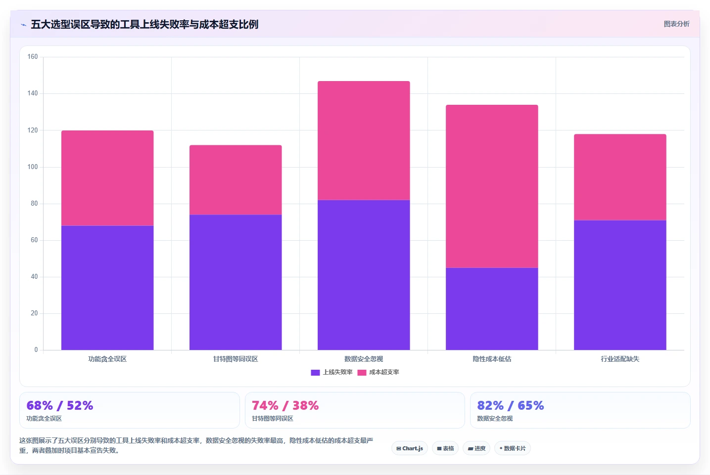Screen dimensions: 710x475
Task: Toggle the 上线失败率 legend purple swatch
Action: [x=315, y=373]
